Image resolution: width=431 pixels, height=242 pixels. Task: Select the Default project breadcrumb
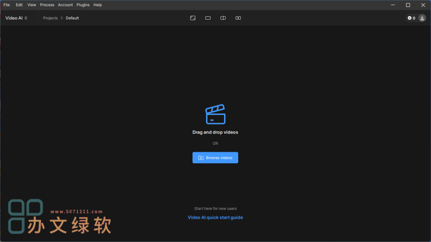[72, 18]
